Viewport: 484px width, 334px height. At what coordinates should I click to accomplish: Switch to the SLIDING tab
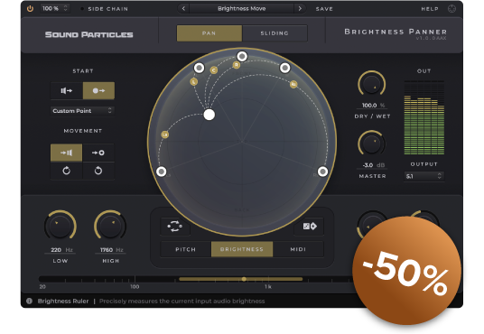tap(275, 33)
